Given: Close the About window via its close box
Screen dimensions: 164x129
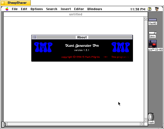Looking at the screenshot, I should point(35,37).
